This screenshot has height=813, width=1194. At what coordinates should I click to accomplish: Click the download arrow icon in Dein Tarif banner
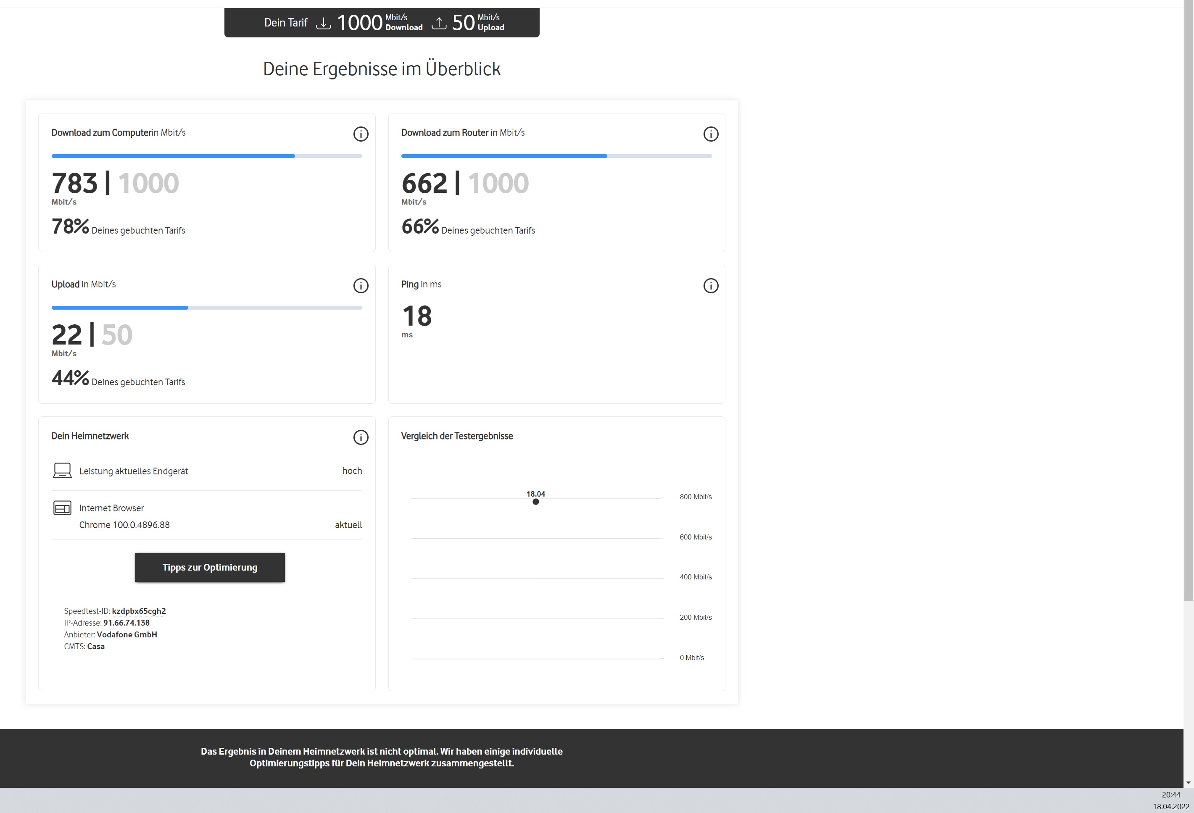(323, 23)
